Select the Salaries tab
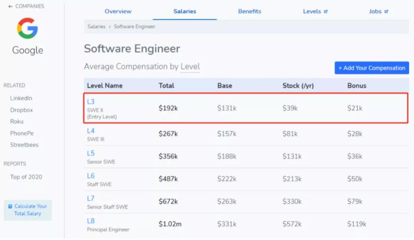Screen dimensions: 414x240 tap(185, 11)
